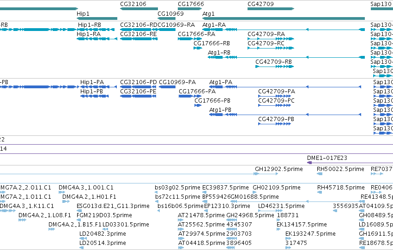Select the Atg1-RA transcript
This screenshot has height=250, width=393.
coord(284,30)
